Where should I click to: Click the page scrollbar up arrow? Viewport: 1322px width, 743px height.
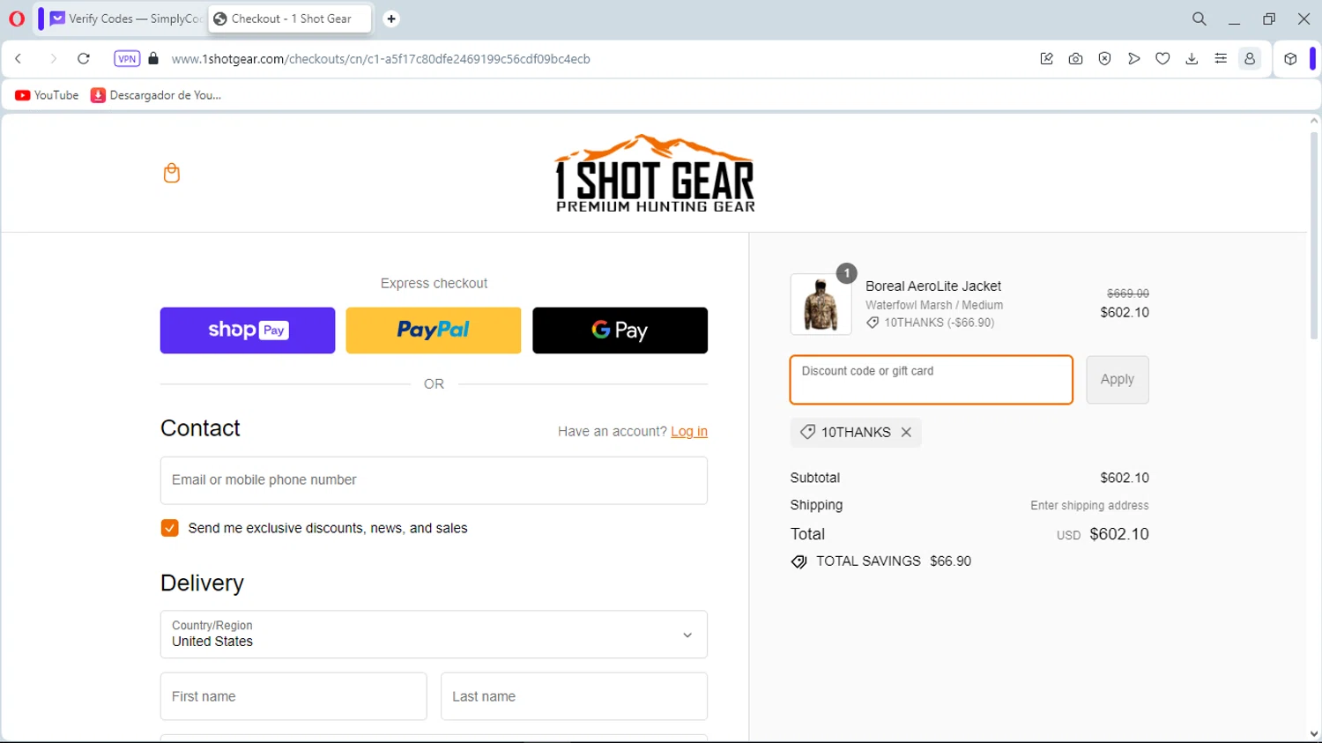click(x=1314, y=121)
